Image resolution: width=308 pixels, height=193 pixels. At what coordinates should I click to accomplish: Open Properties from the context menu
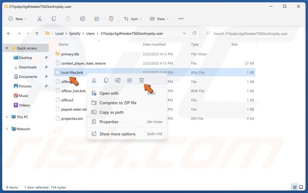click(127, 122)
